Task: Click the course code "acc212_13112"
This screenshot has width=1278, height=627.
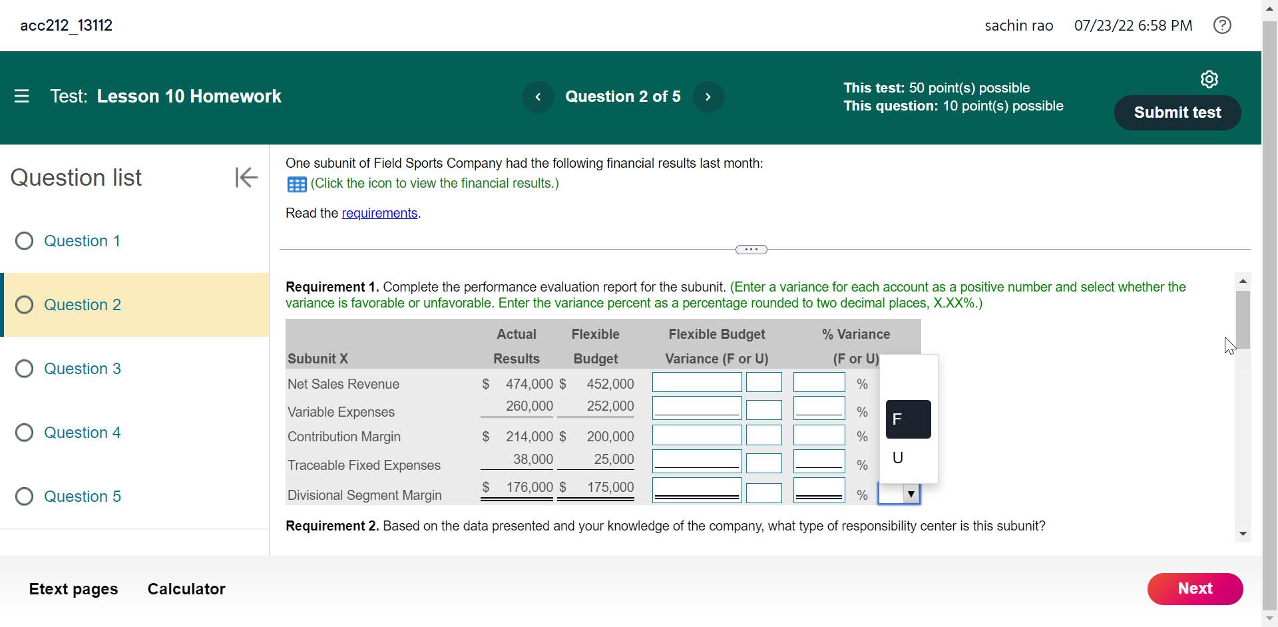Action: click(67, 25)
